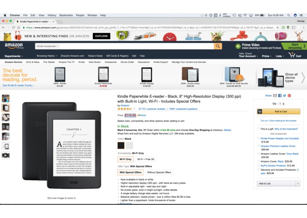Screen dimensions: 307x218
Task: Choose the white color swatch
Action: pyautogui.click(x=129, y=146)
